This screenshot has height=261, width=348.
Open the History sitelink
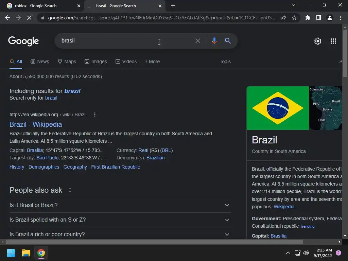pos(17,167)
